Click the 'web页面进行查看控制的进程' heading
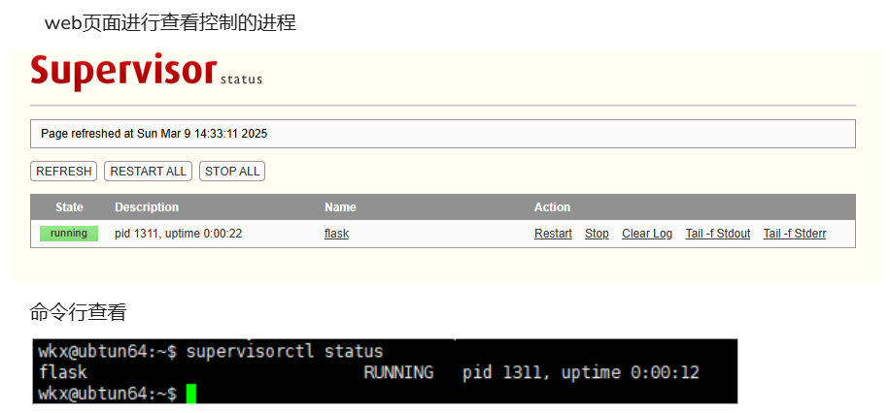The height and width of the screenshot is (413, 890). click(170, 23)
